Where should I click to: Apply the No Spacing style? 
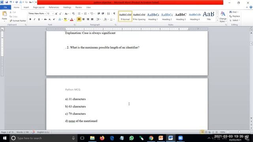(x=139, y=16)
